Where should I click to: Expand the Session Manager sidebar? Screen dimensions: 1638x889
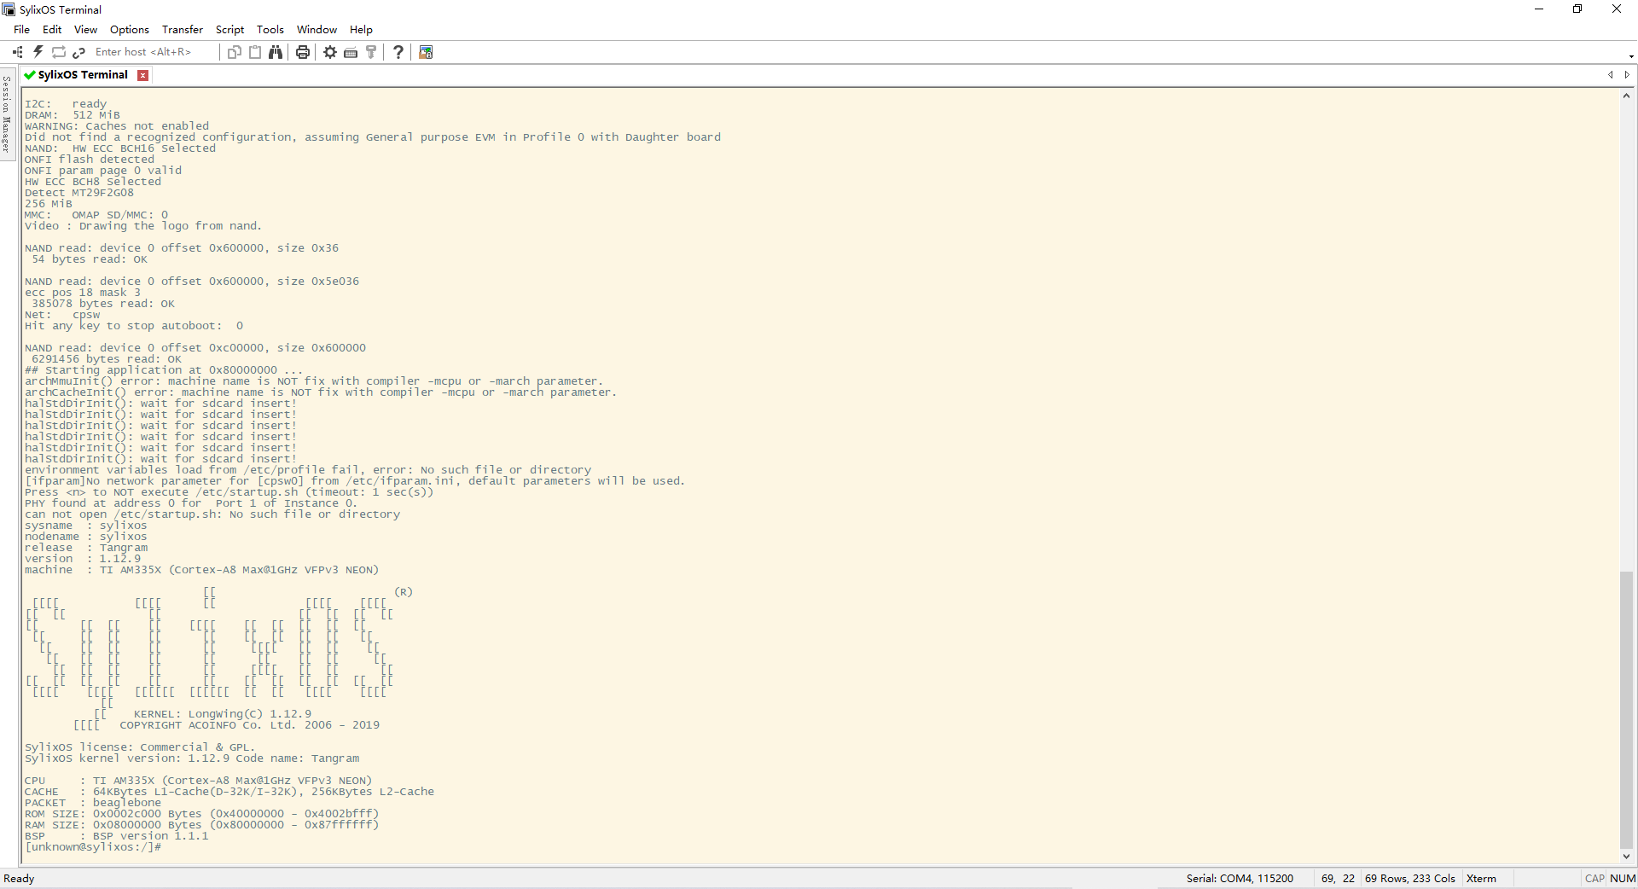click(x=7, y=119)
